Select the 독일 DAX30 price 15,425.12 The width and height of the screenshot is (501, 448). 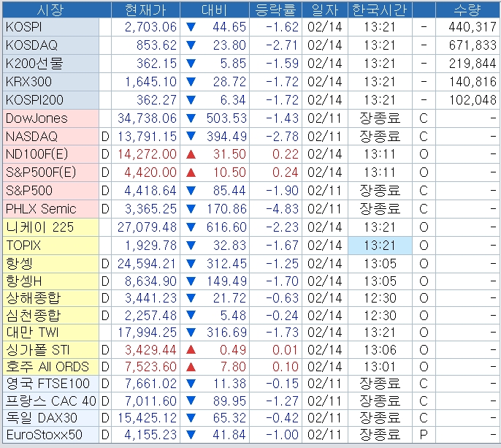147,417
